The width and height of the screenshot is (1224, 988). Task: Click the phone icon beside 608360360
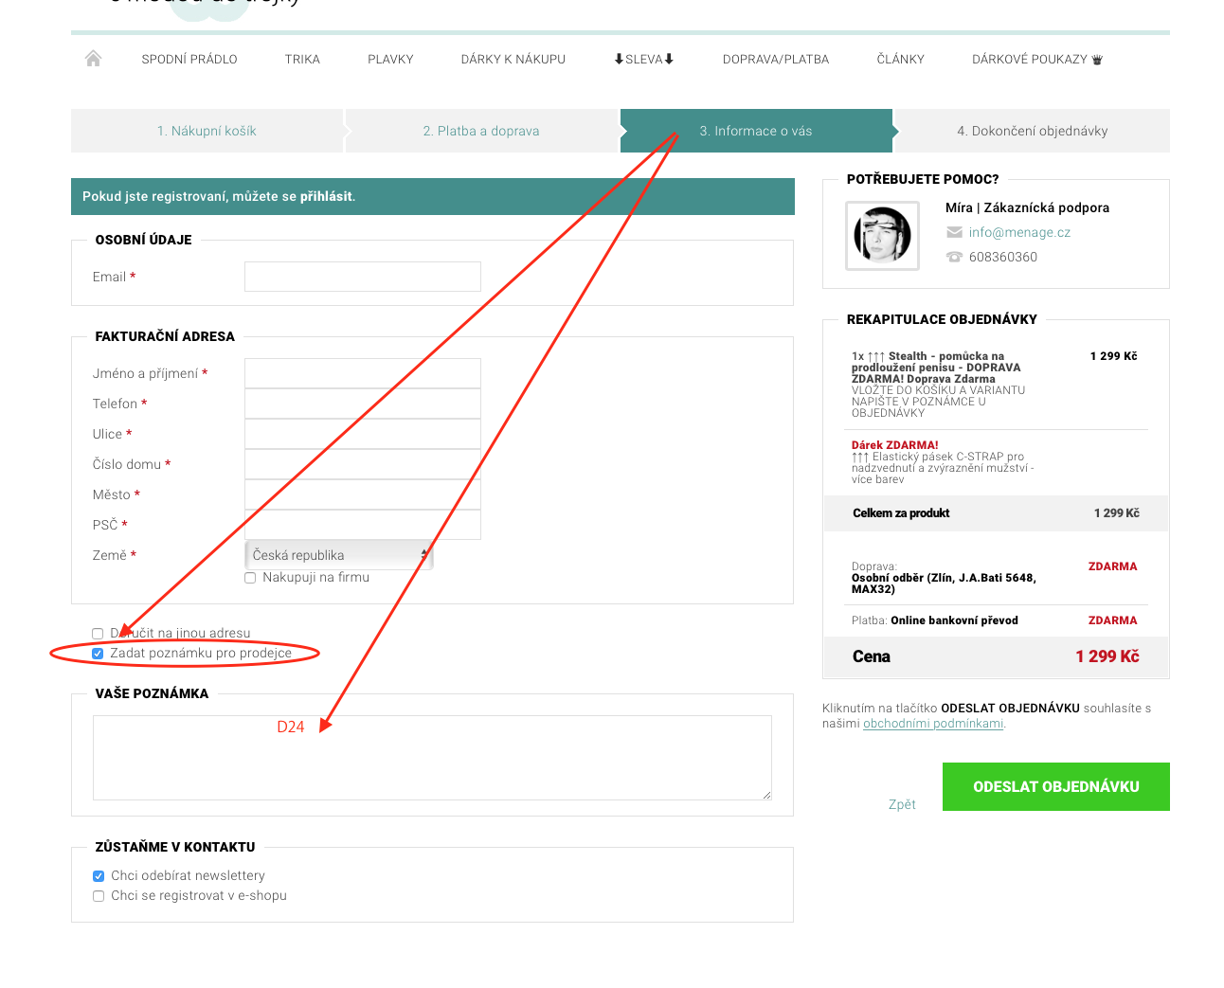point(954,258)
